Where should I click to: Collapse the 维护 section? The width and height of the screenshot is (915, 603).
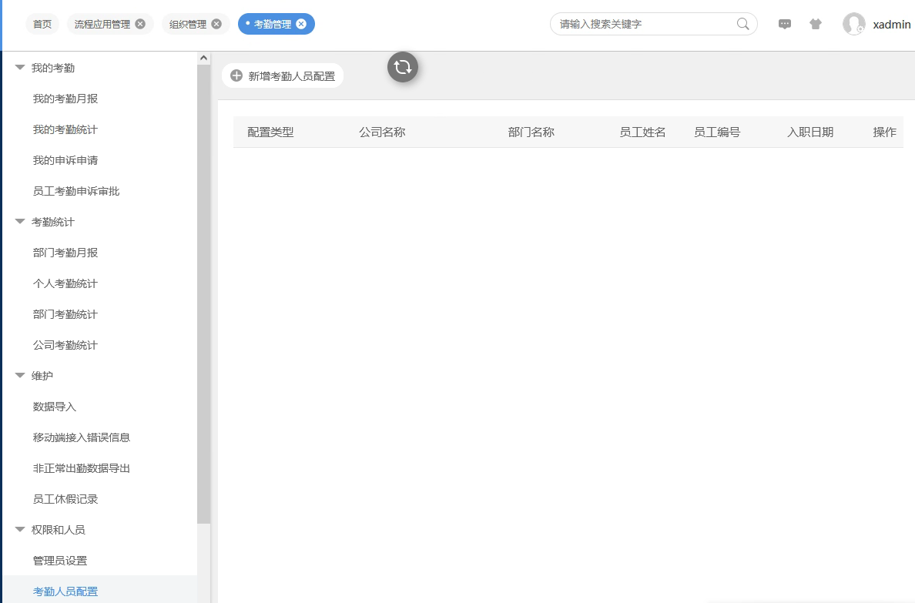20,376
